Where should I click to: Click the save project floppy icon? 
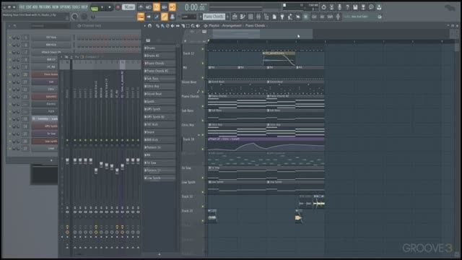click(x=355, y=6)
